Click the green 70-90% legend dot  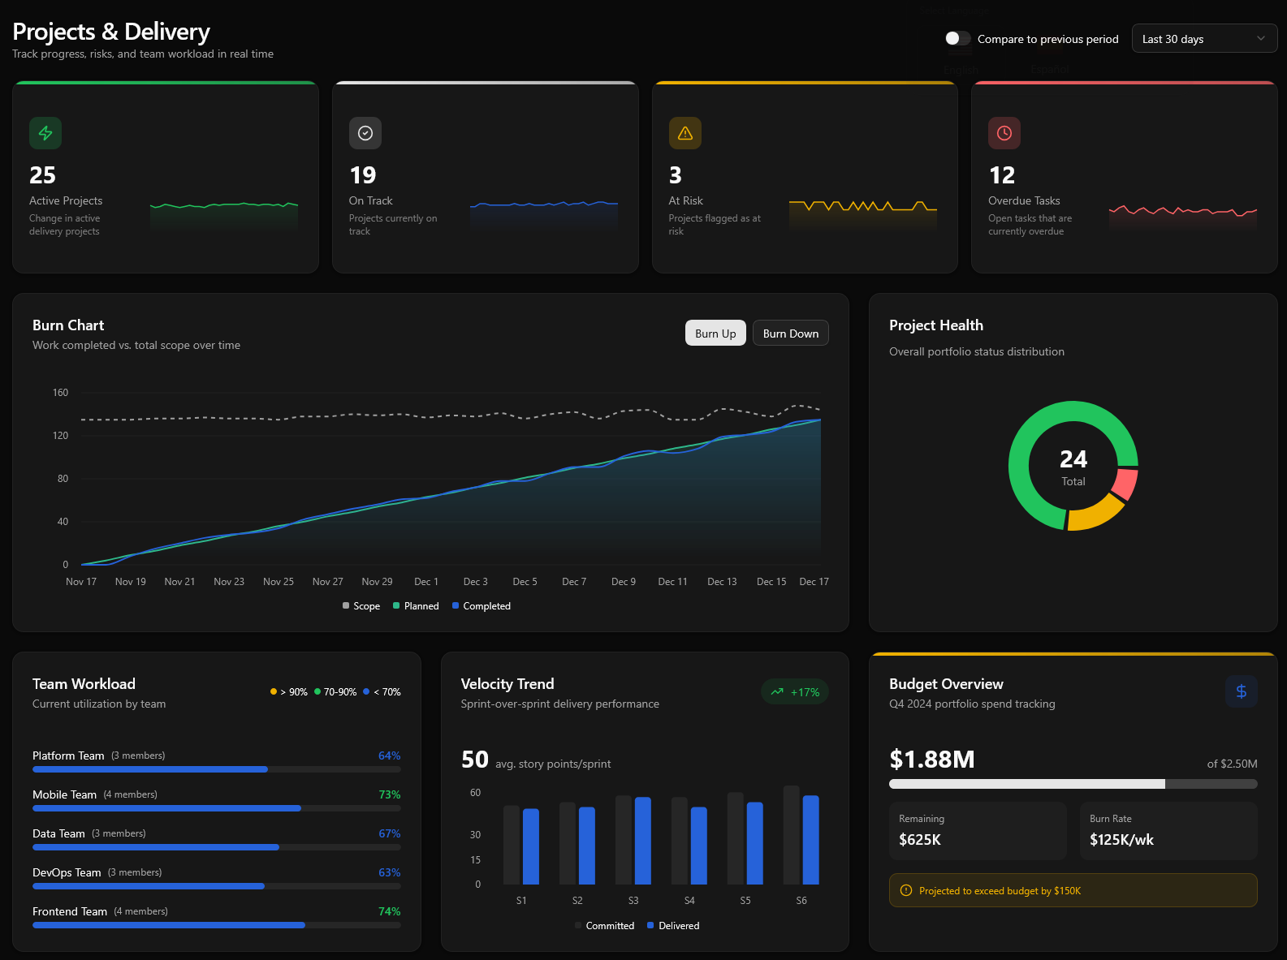(317, 691)
